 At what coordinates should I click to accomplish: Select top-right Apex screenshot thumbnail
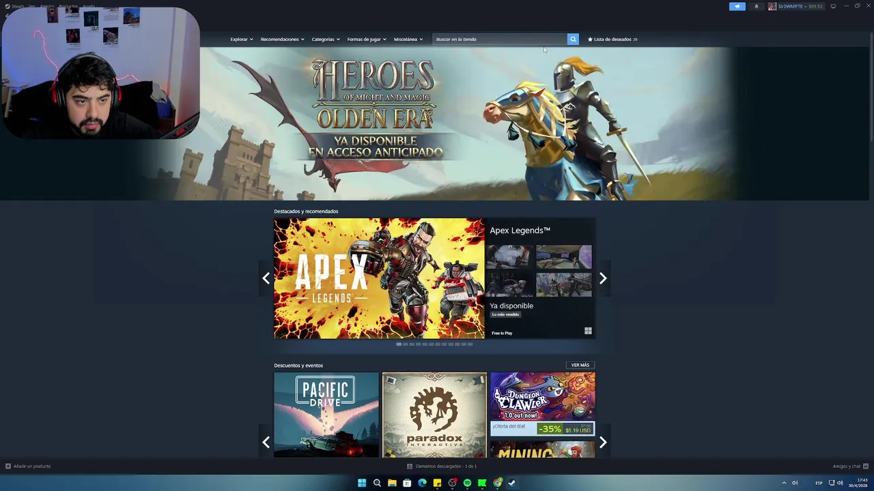tap(564, 256)
